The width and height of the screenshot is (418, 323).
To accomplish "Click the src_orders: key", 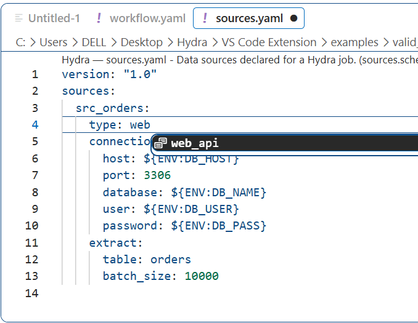I will coord(112,108).
